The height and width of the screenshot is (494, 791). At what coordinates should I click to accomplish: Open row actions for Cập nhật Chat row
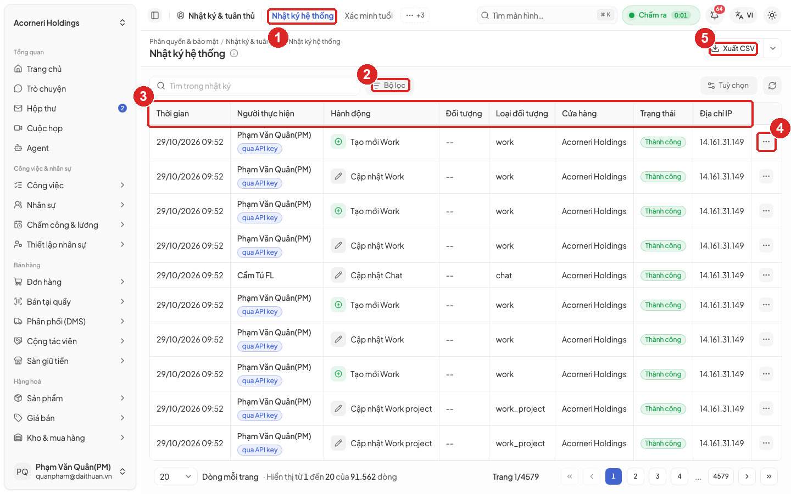coord(766,275)
